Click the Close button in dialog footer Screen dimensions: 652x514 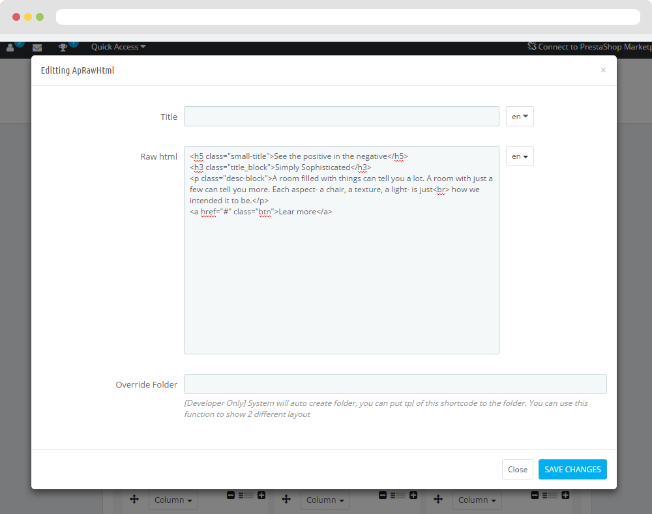517,469
